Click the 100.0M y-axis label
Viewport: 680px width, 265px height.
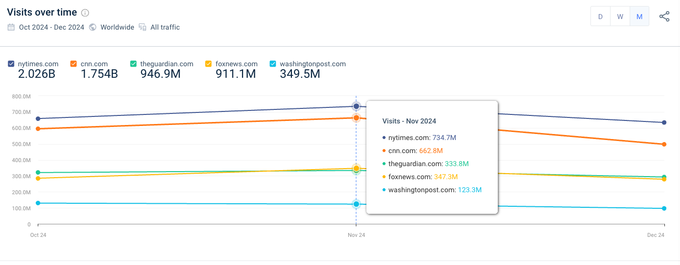coord(22,208)
